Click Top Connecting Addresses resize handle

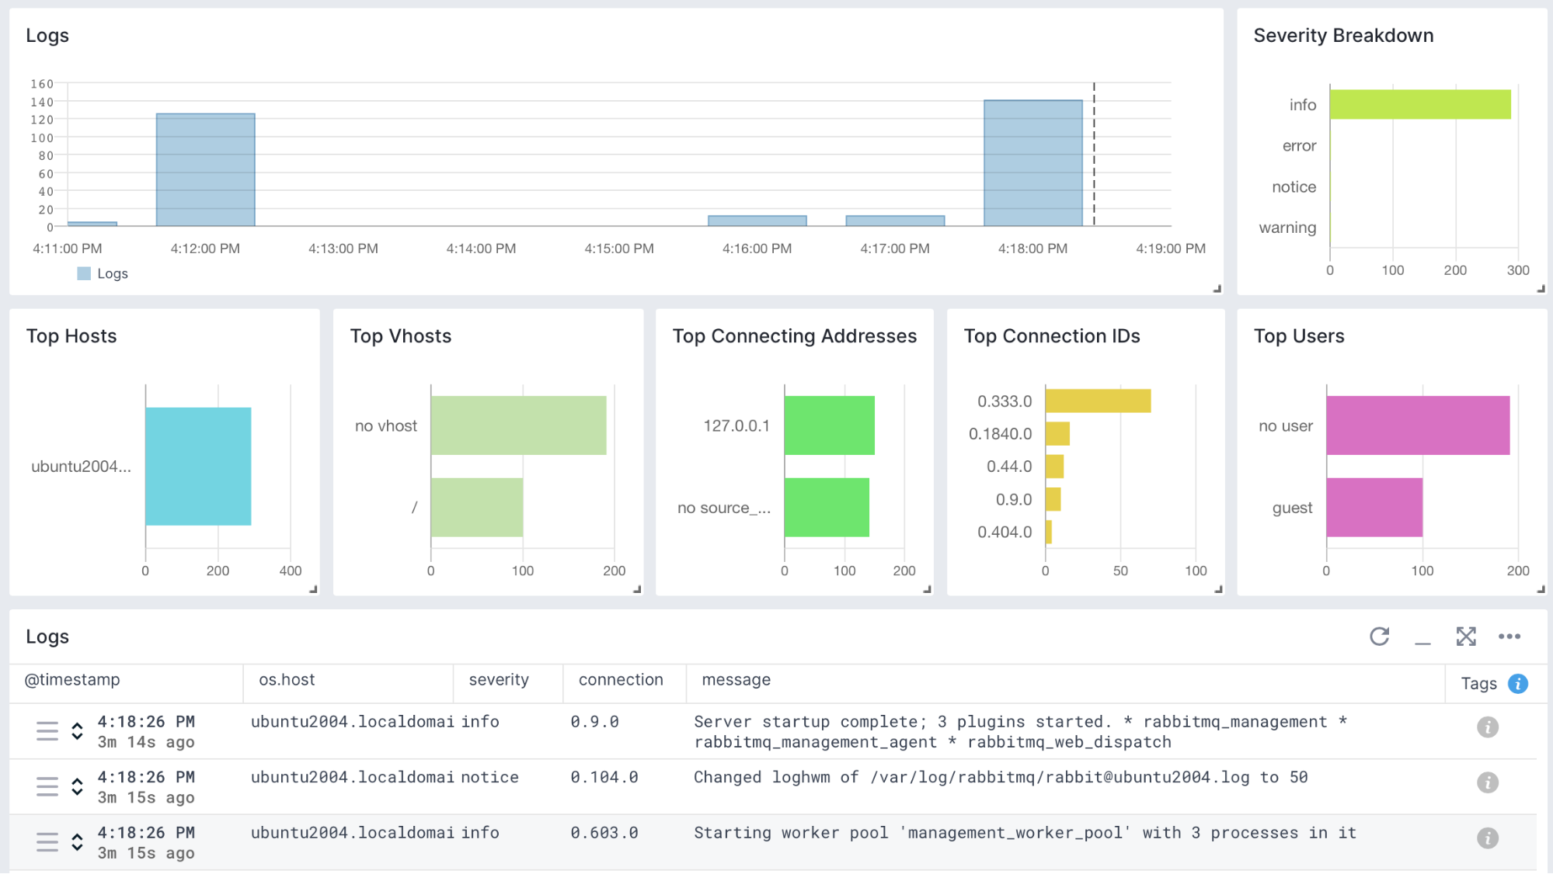pyautogui.click(x=927, y=589)
